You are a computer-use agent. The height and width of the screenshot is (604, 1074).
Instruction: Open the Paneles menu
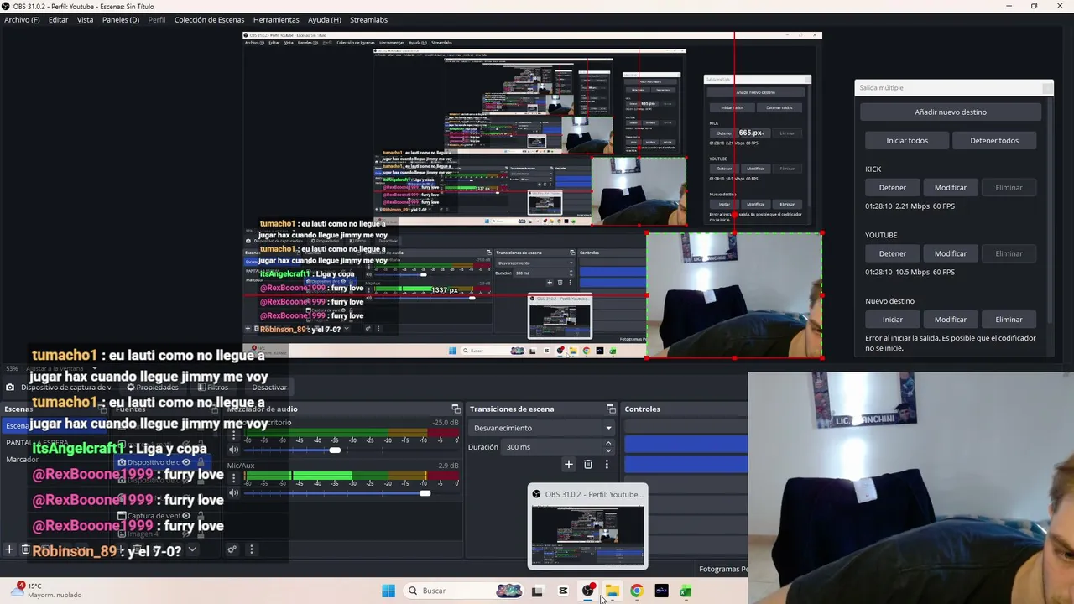[x=121, y=20]
